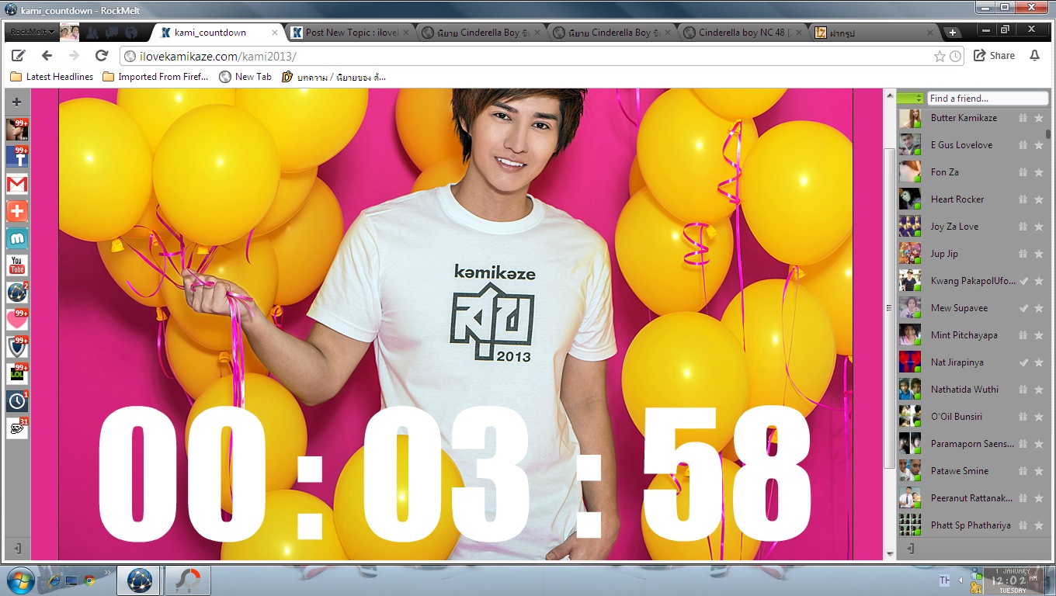Open the Latest Headlines bookmark folder
The height and width of the screenshot is (596, 1056).
point(52,77)
